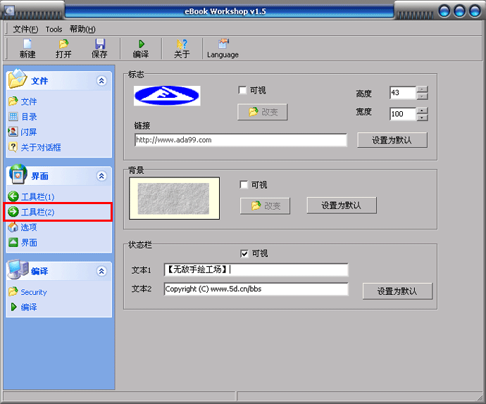Click 设置为默认 button in 状态栏 section
Screen dimensions: 486x404
pos(397,291)
